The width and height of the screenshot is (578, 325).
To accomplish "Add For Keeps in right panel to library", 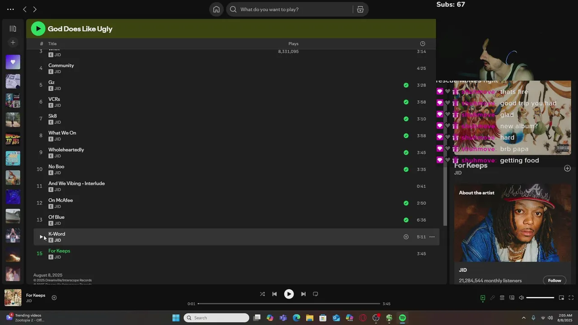I will coord(567,168).
